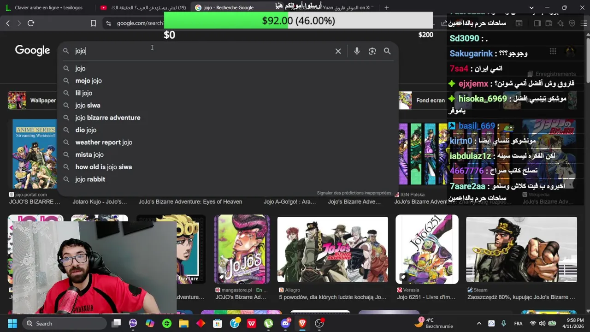Viewport: 590px width, 332px height.
Task: Open the JoJo's Anime Series poster thumbnail
Action: (35, 154)
